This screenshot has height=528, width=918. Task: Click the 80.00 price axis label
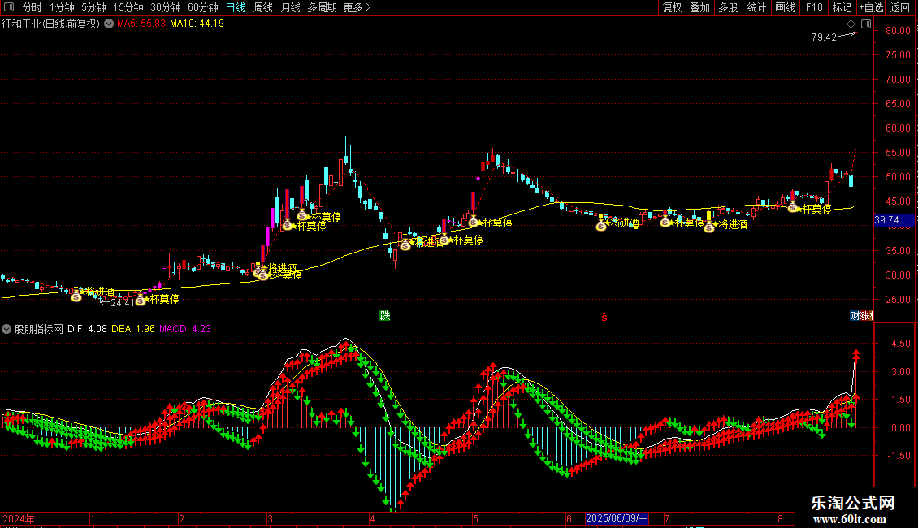click(x=898, y=30)
